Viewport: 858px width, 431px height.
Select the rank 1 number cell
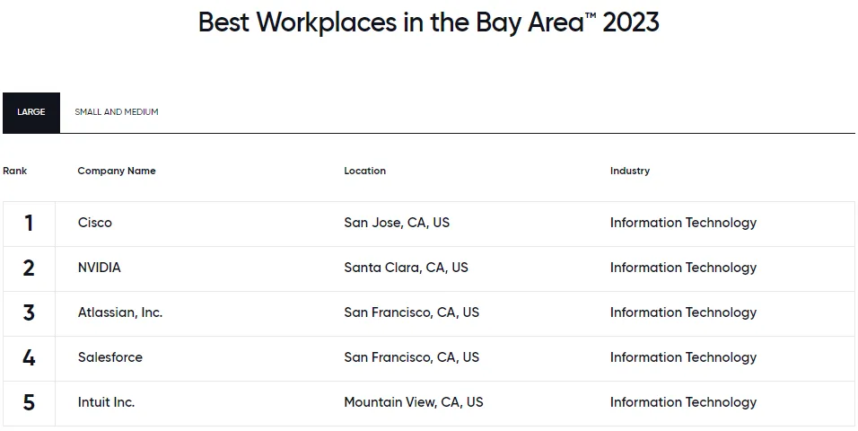pos(29,224)
